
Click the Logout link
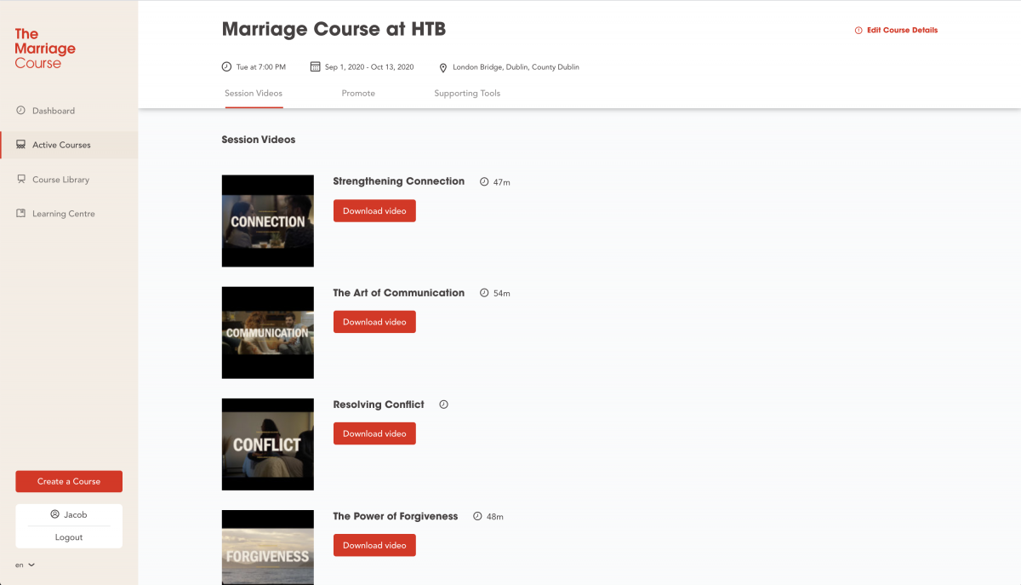[69, 537]
